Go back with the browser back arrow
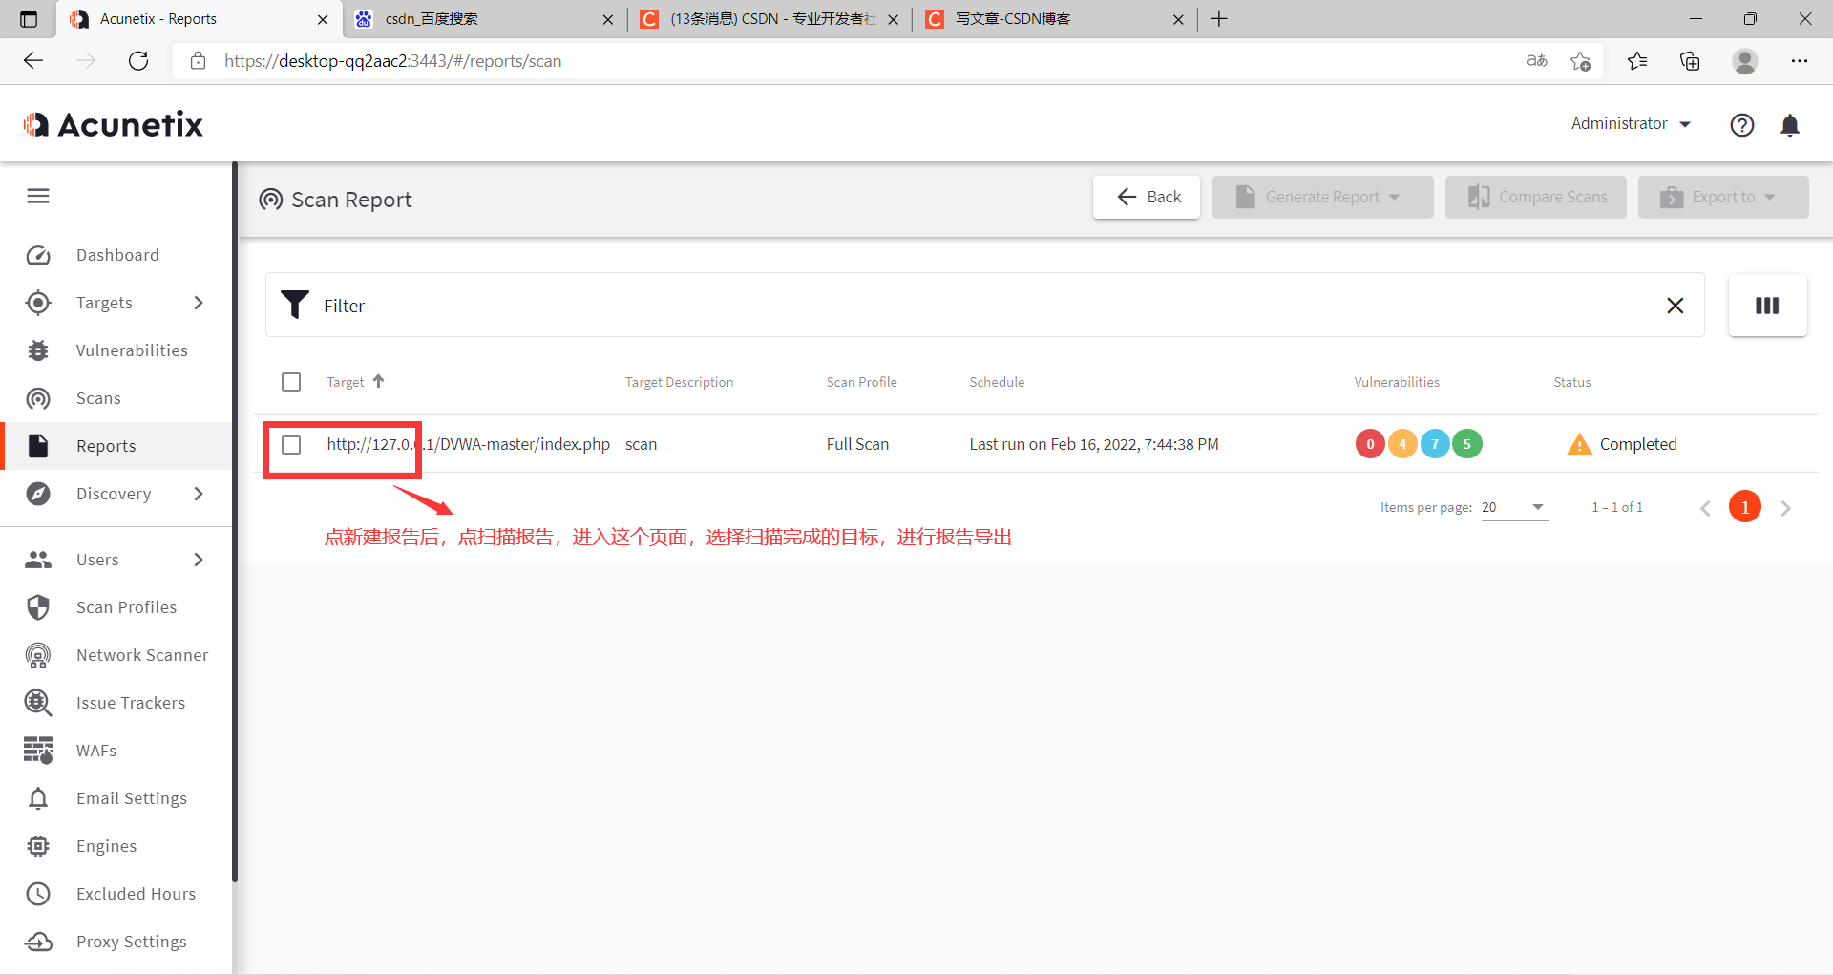 [x=33, y=61]
